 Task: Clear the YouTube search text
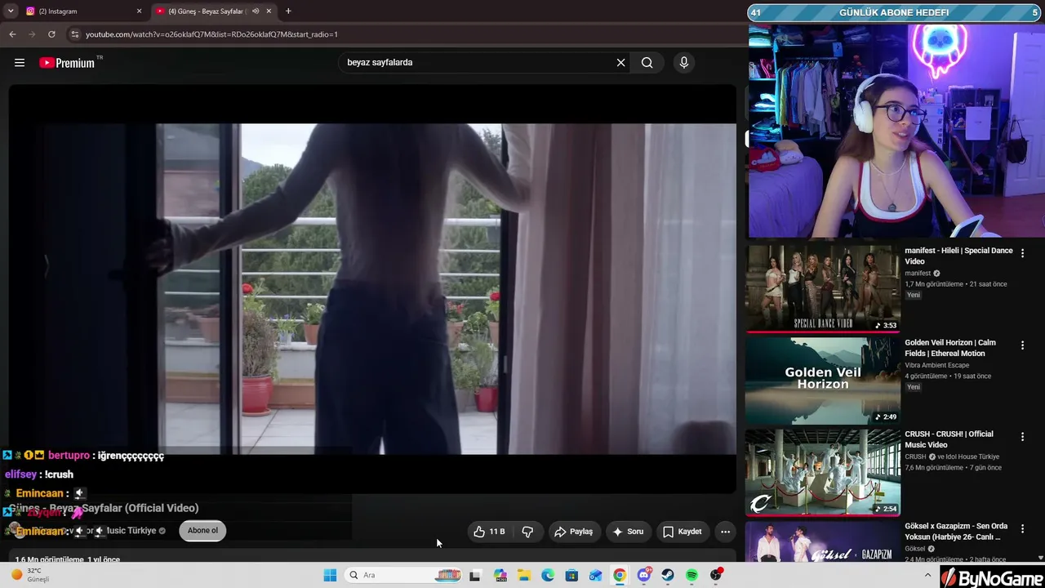point(620,63)
